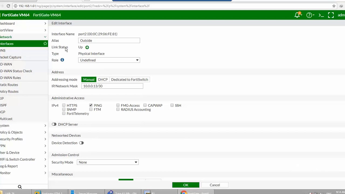Open the notifications bell icon
345x194 pixels.
tap(297, 15)
